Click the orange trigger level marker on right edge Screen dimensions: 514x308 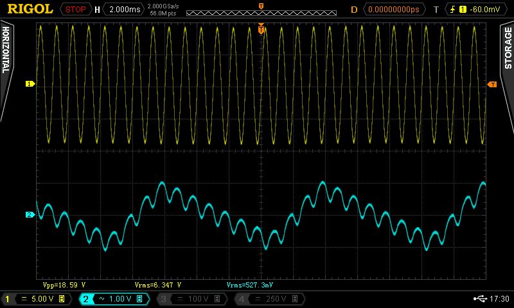click(x=492, y=85)
